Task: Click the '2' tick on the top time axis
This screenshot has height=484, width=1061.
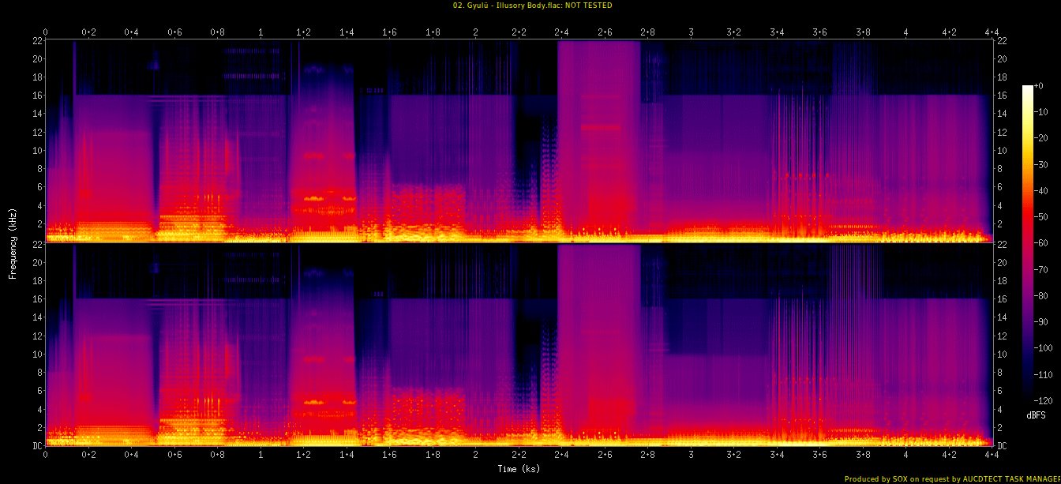Action: tap(475, 32)
